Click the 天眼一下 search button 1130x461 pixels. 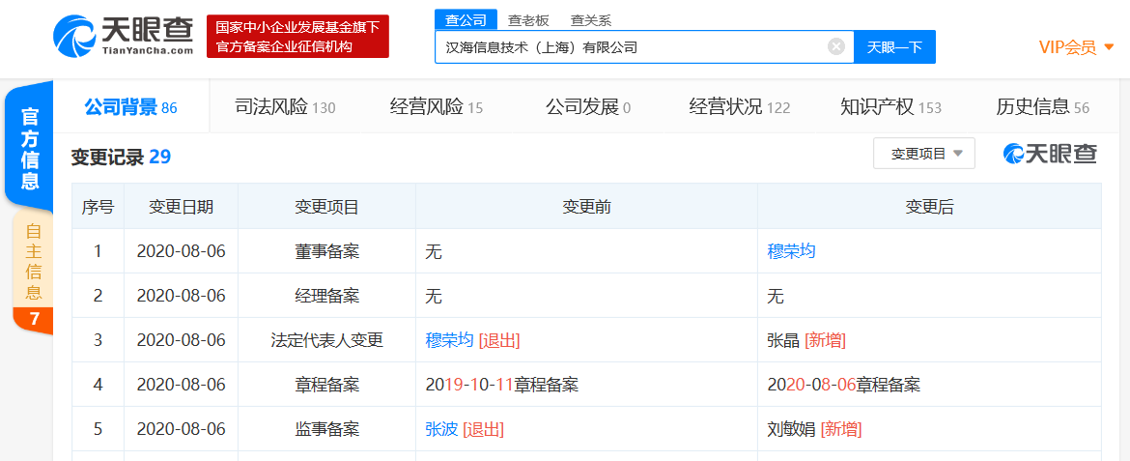pyautogui.click(x=894, y=47)
